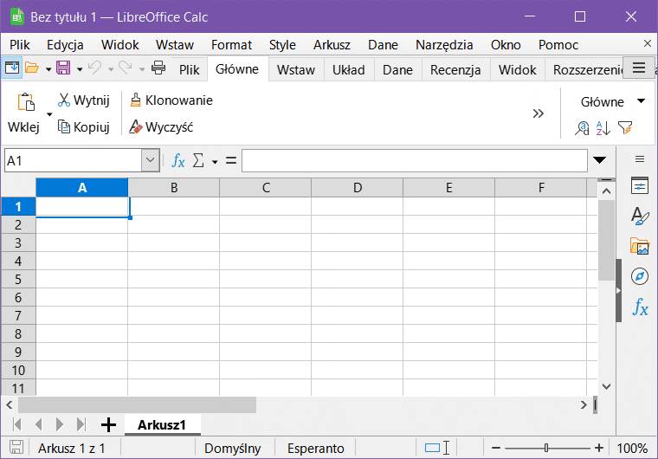
Task: Toggle Klonowanie format paintbrush
Action: click(171, 100)
